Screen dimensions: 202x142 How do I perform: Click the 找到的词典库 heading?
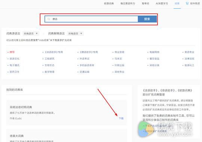click(x=15, y=90)
